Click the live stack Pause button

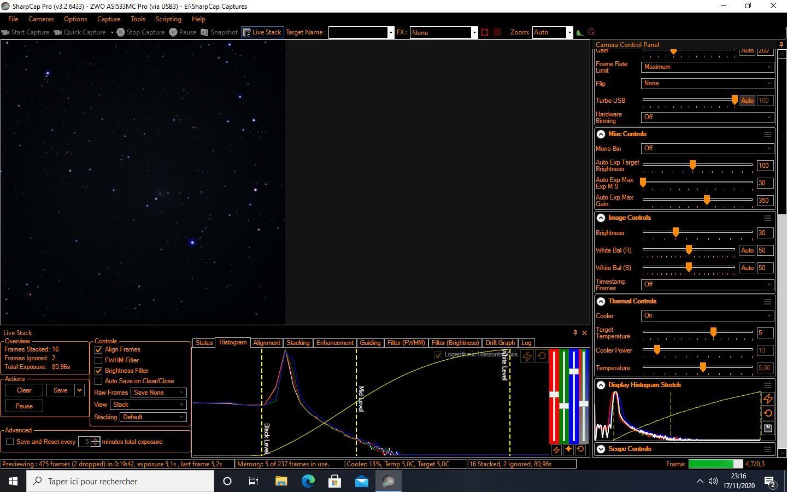click(x=24, y=406)
